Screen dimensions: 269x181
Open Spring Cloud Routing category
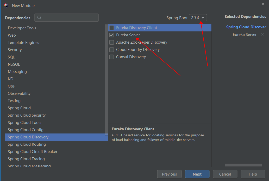pyautogui.click(x=57, y=144)
